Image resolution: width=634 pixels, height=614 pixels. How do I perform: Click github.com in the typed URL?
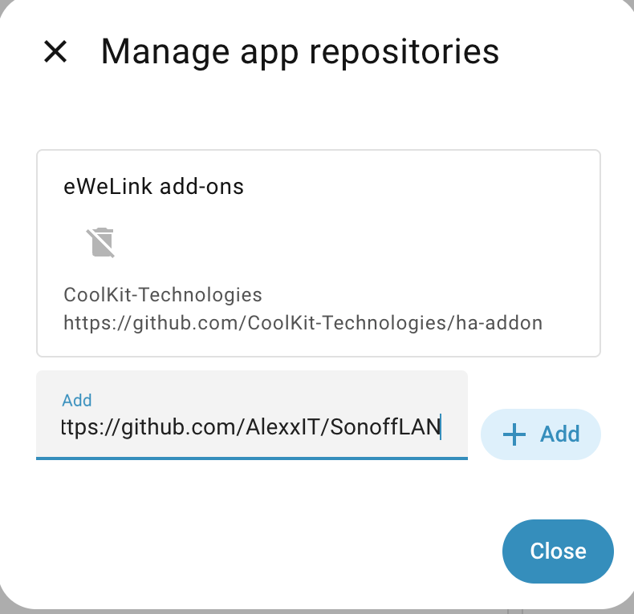pyautogui.click(x=177, y=428)
